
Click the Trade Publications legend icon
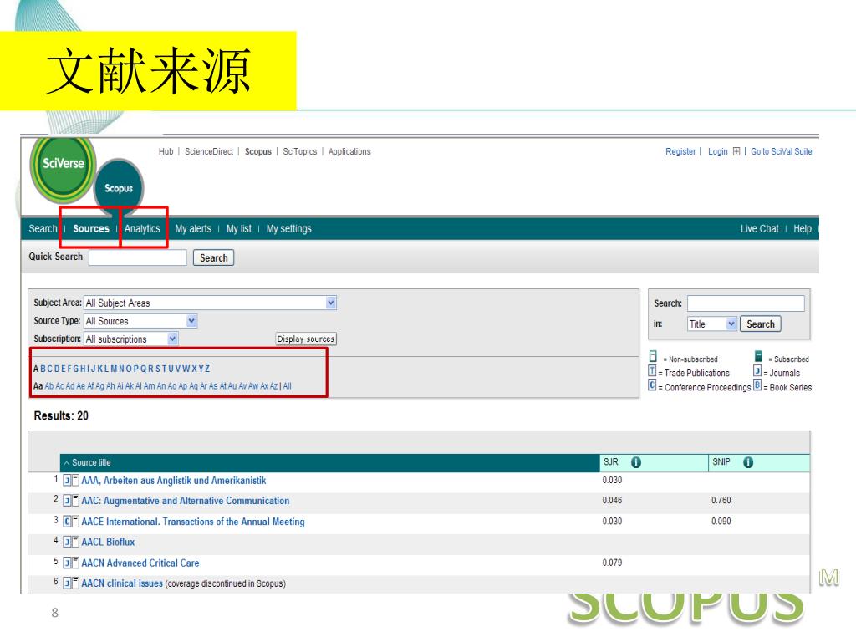point(652,370)
